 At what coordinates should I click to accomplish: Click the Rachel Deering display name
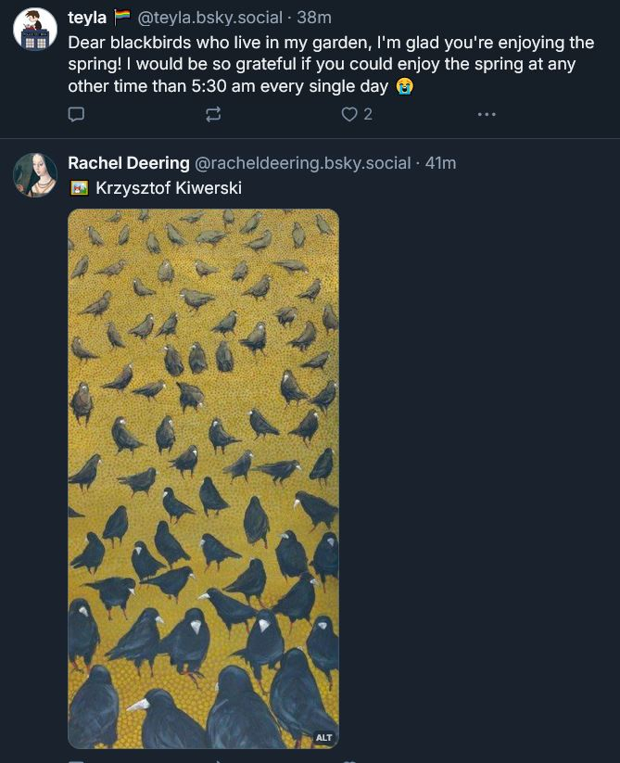click(129, 163)
